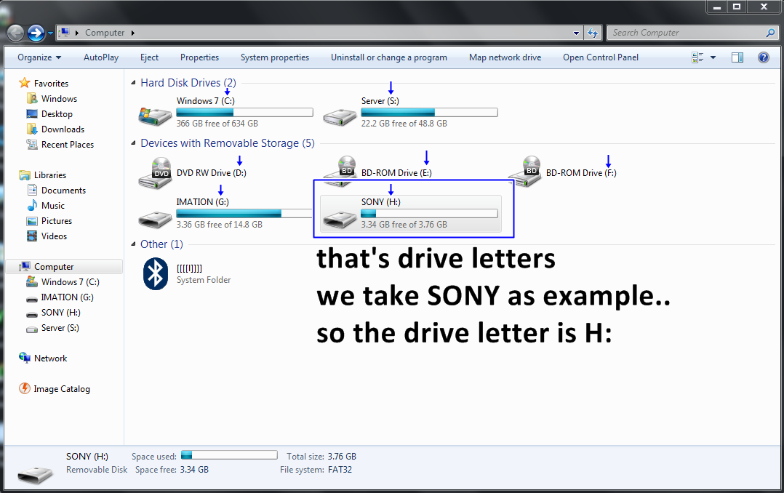Click the Forward navigation arrow
The width and height of the screenshot is (784, 493).
pos(36,33)
